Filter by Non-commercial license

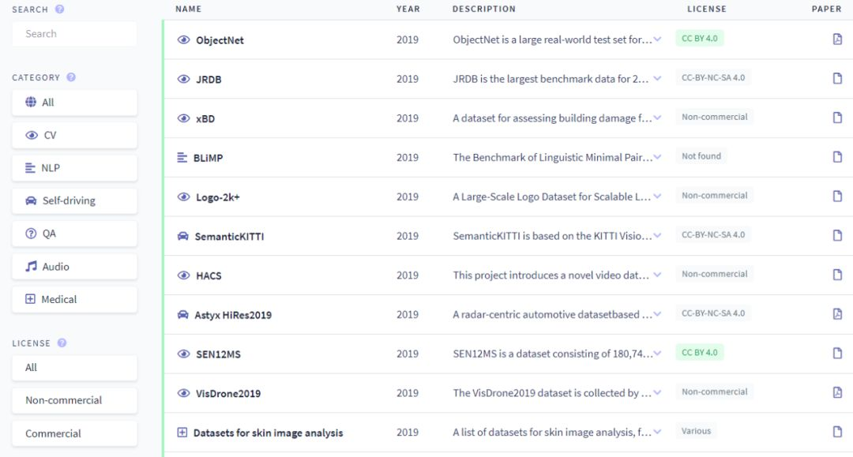point(74,400)
